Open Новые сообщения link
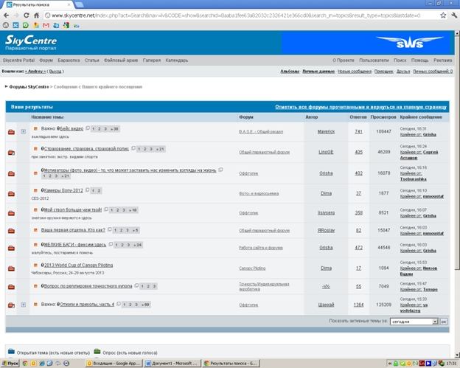The width and height of the screenshot is (460, 368). click(x=355, y=72)
